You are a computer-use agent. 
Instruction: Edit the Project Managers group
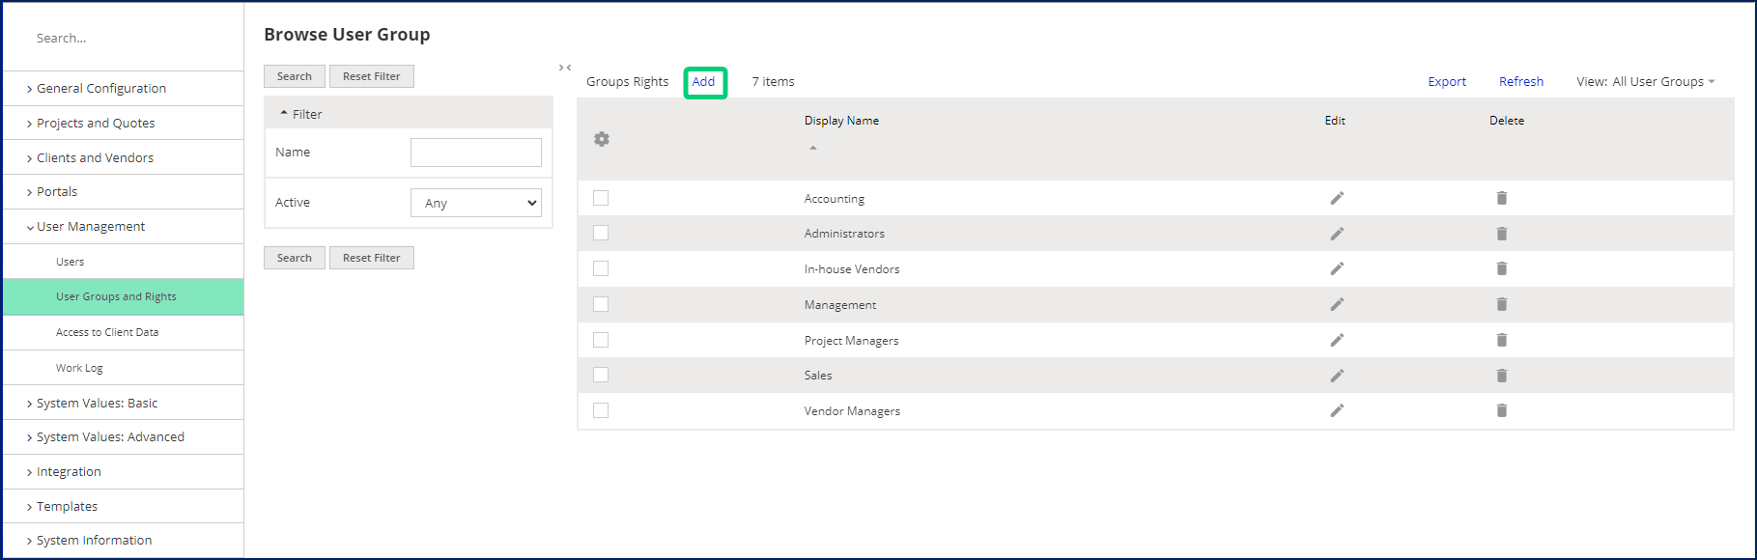1337,340
